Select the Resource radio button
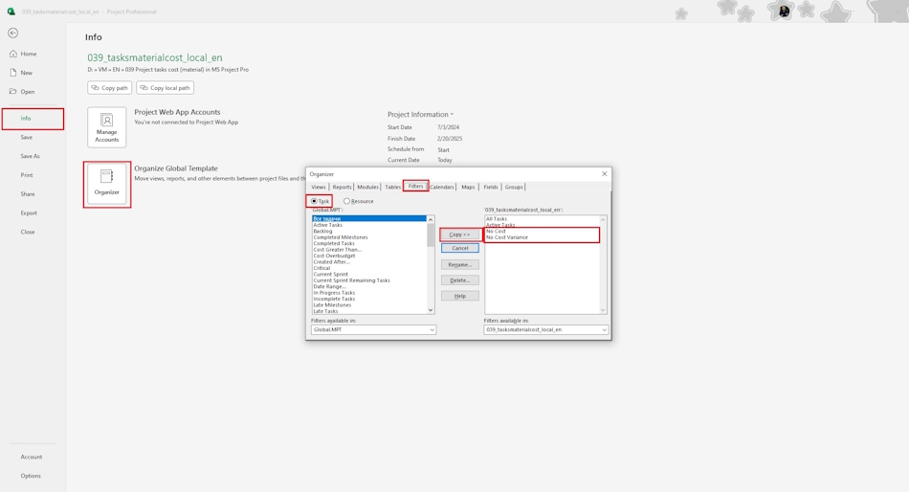The height and width of the screenshot is (492, 909). coord(346,201)
